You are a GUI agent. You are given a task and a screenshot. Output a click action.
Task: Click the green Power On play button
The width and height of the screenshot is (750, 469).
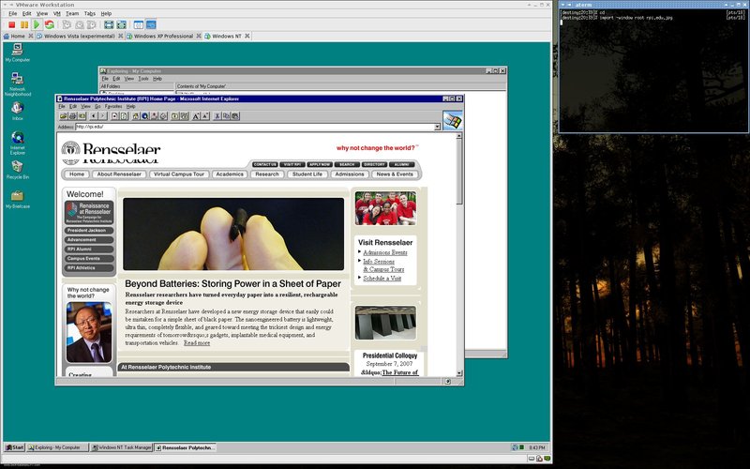[37, 24]
